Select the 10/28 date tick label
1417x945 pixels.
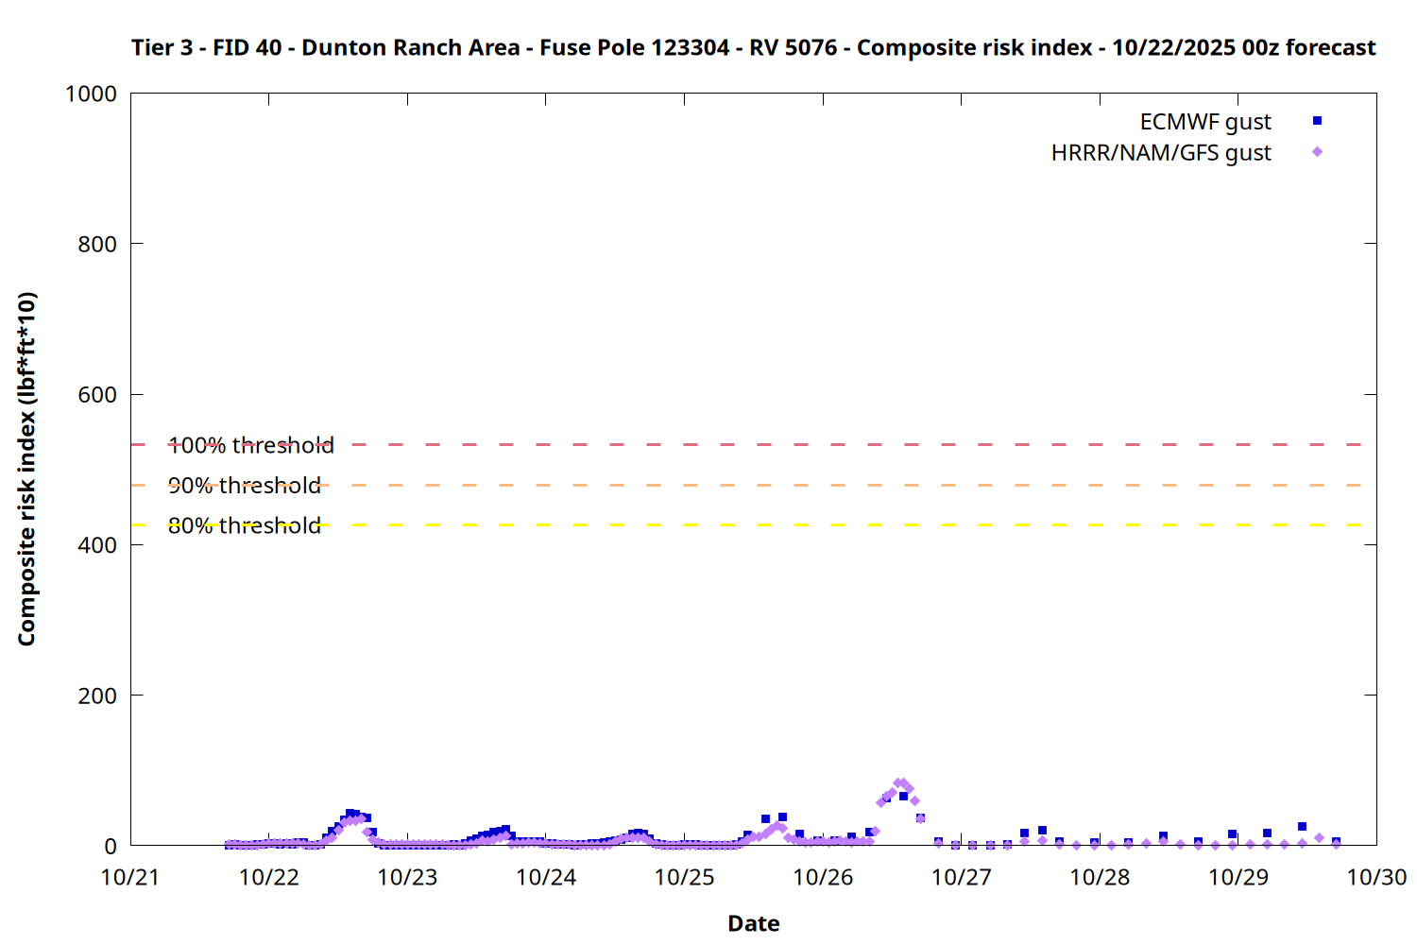point(1100,877)
